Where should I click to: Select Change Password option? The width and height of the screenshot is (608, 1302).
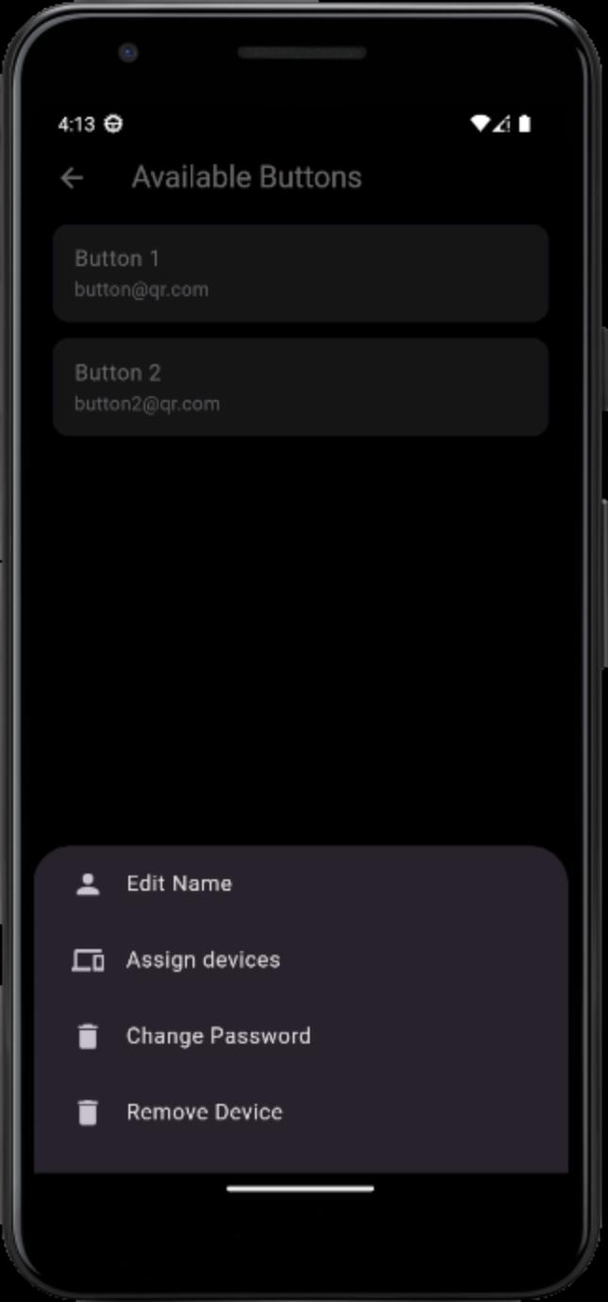[x=301, y=1036]
